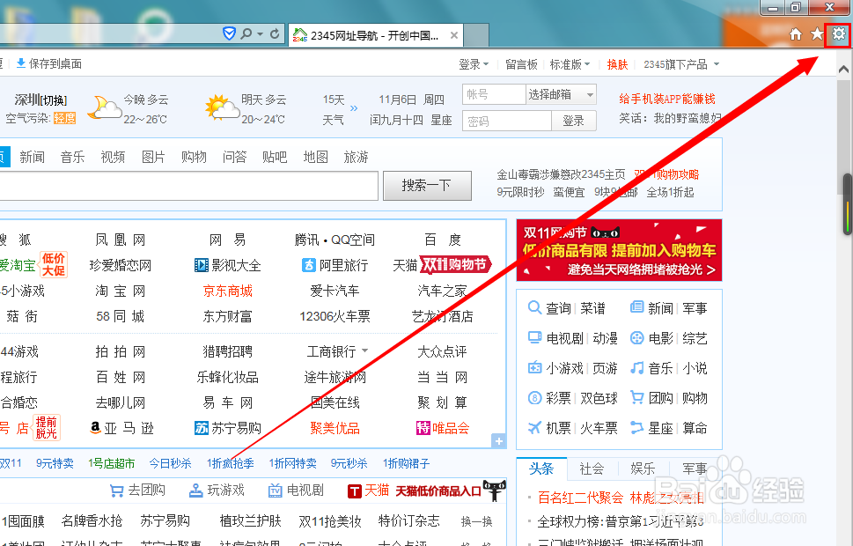This screenshot has height=546, width=853.
Task: Click the security shield icon in address bar
Action: (x=229, y=33)
